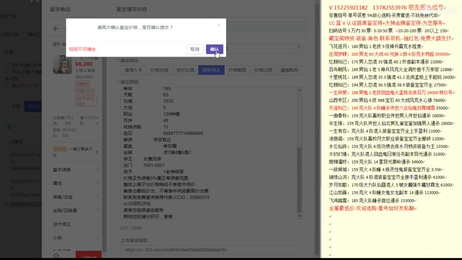Click the 视频不可播放 link in the dialog

[x=82, y=49]
